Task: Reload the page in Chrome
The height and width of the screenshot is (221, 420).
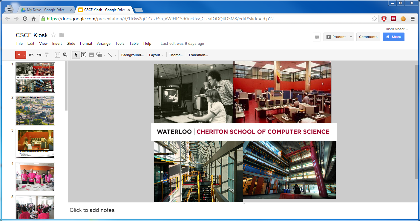Action: coord(25,19)
